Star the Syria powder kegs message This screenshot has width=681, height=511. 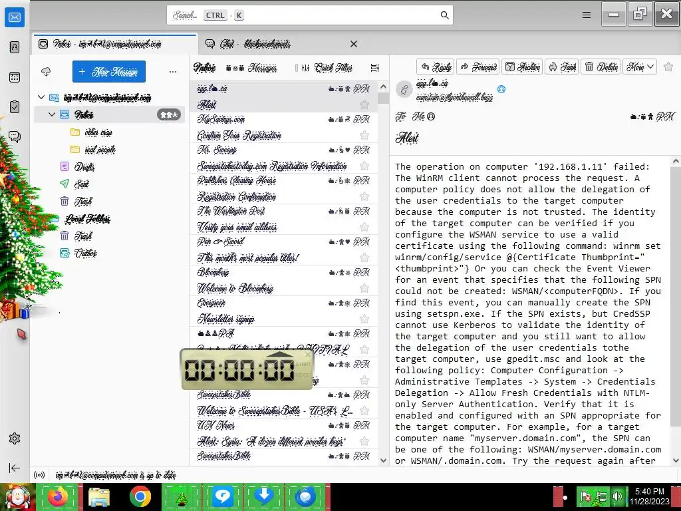[x=364, y=442]
